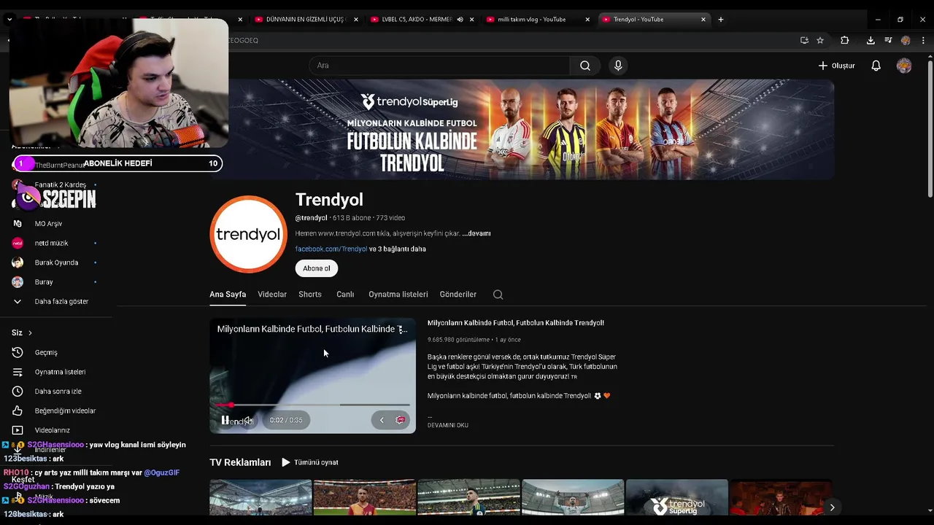Toggle mute on the featured video player

(249, 420)
